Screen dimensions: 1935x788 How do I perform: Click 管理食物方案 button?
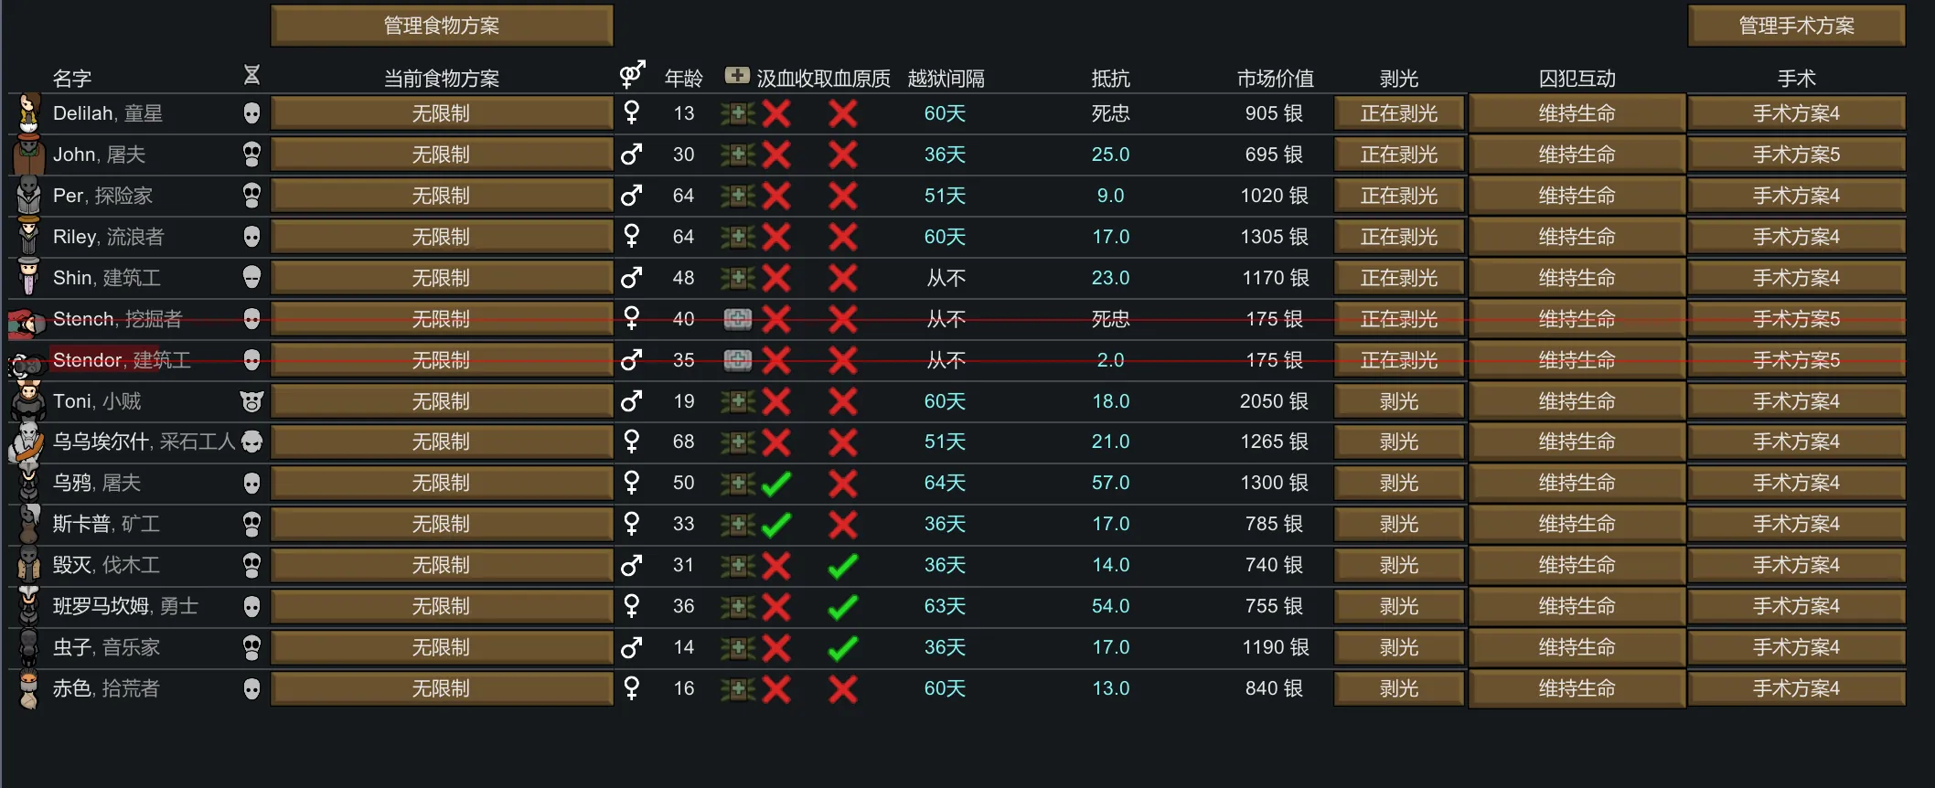442,26
